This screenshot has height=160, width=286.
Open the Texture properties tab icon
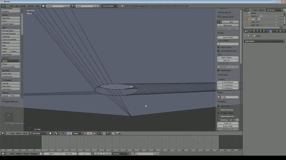tap(280, 31)
